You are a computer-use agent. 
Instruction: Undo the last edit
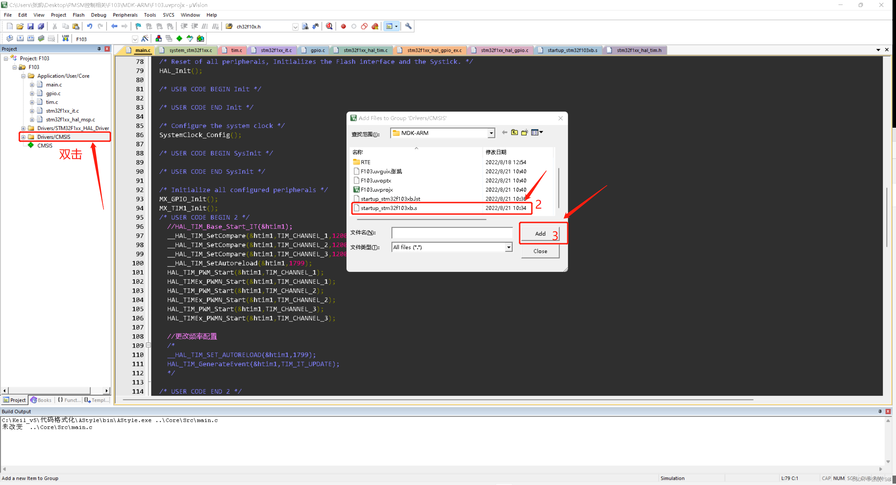tap(90, 26)
